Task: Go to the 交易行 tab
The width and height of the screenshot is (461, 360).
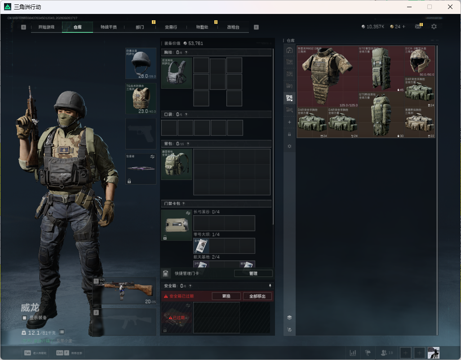Action: [171, 27]
